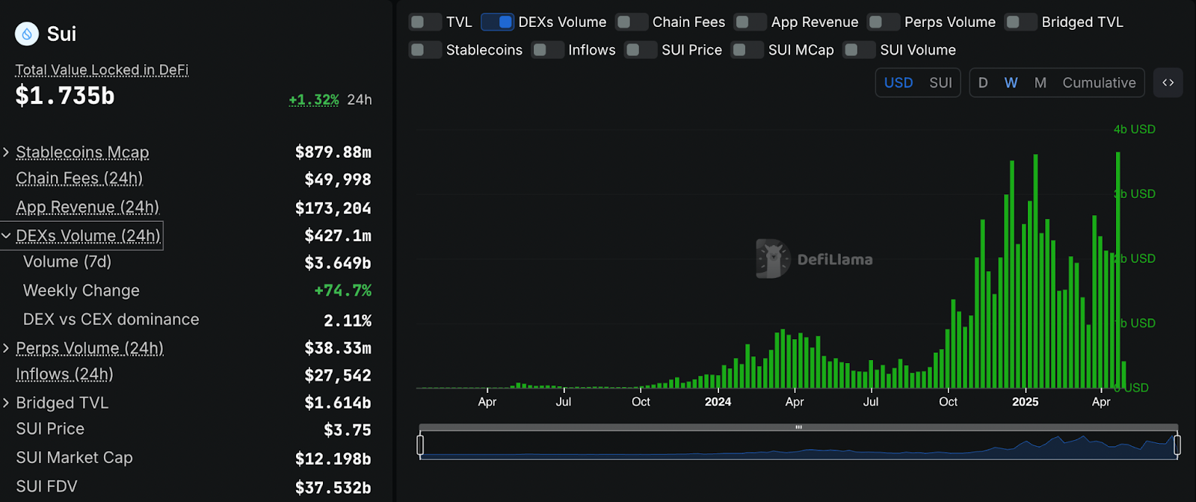Expand the Stablecoins Mcap row chevron
This screenshot has width=1196, height=502.
click(6, 152)
